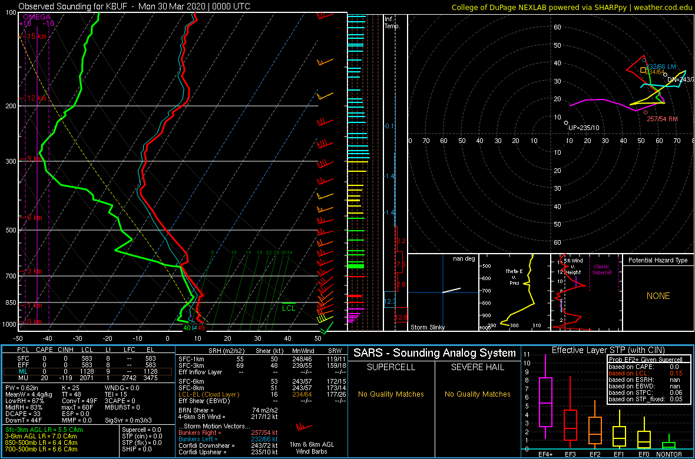
Task: Click the '3 km' height label
Action: [x=35, y=271]
